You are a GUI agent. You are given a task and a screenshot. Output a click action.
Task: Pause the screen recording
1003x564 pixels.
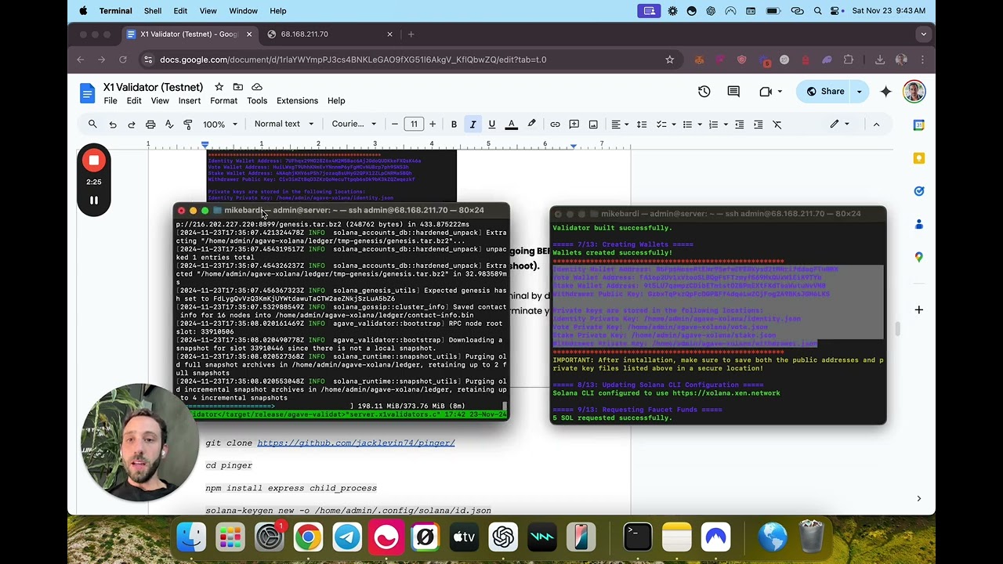[x=93, y=201]
